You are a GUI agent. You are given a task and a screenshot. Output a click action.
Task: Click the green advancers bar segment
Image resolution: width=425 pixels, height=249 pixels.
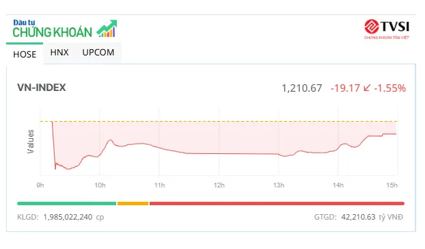coord(67,203)
